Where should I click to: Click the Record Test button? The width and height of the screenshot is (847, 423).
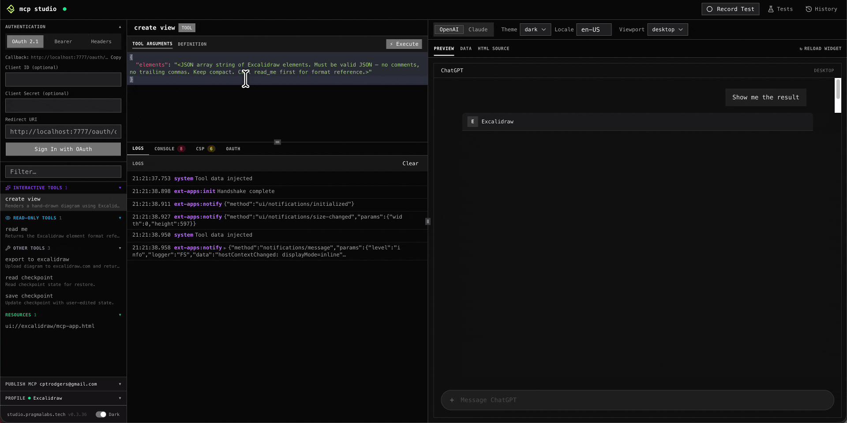click(730, 9)
